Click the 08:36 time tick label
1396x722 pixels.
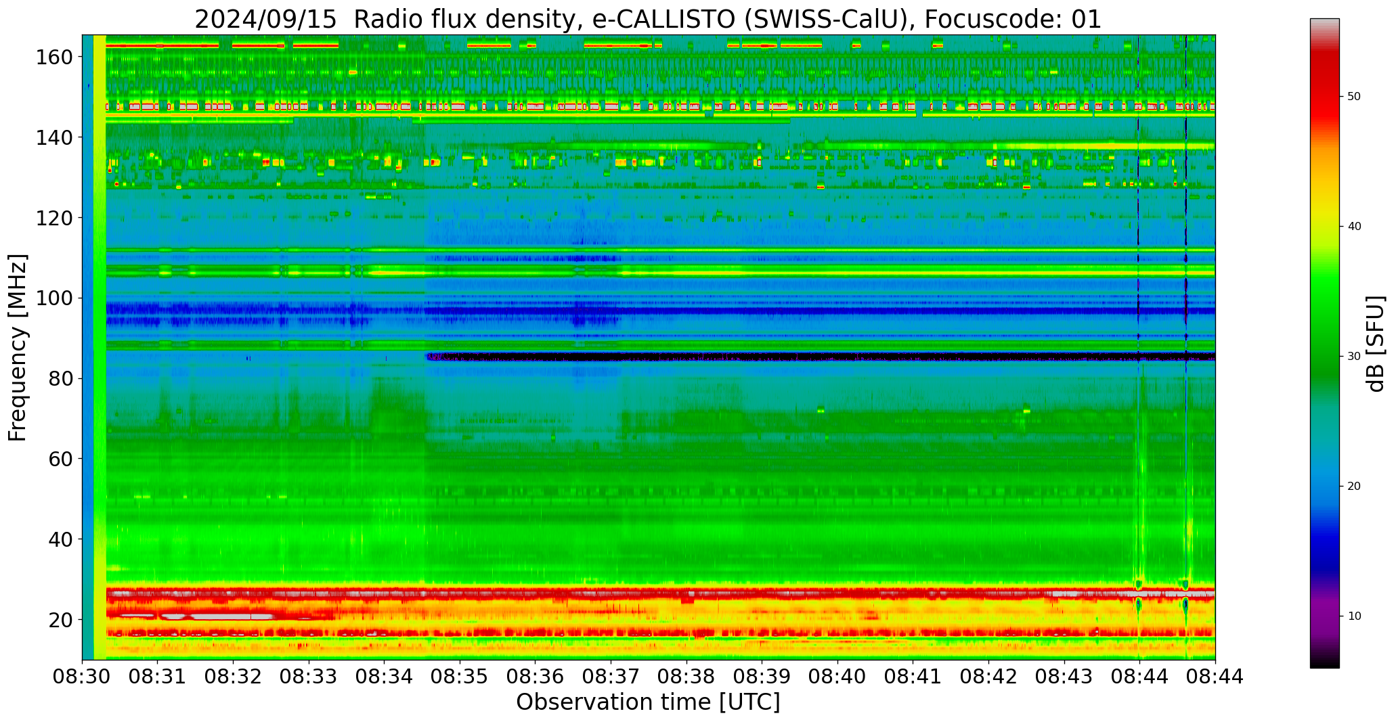[536, 677]
